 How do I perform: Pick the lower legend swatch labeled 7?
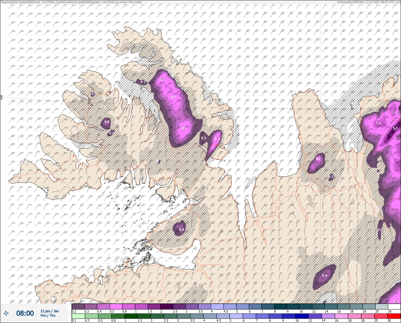[262, 316]
